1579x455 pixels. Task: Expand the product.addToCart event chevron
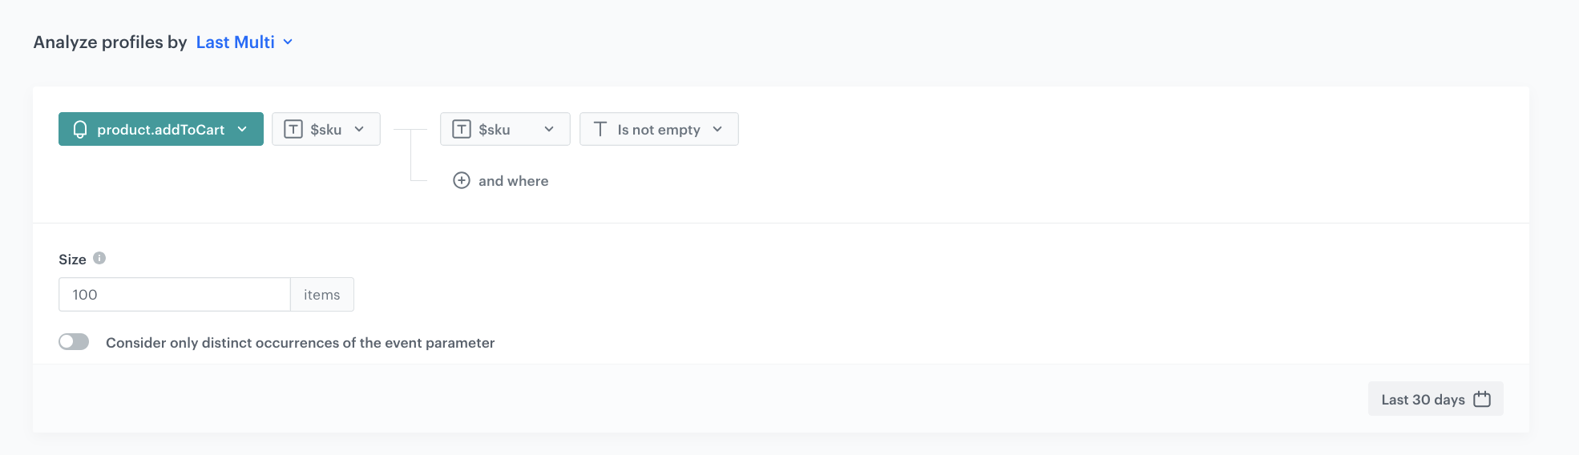242,130
